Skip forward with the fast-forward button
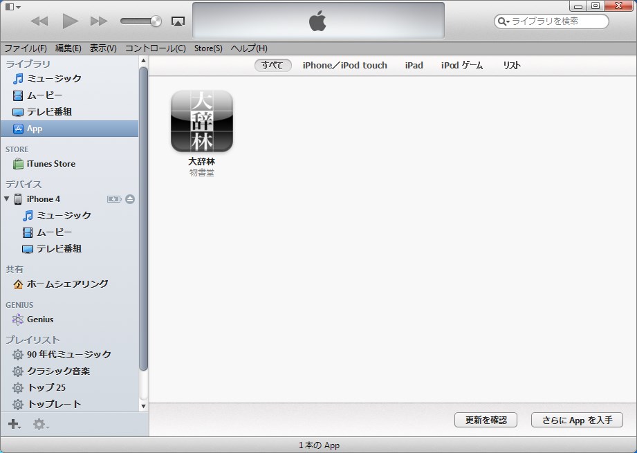Image resolution: width=637 pixels, height=453 pixels. [99, 21]
